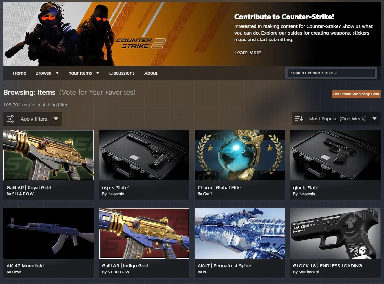This screenshot has width=384, height=284.
Task: Click the Search Counter-Strike 2 field
Action: [x=331, y=73]
